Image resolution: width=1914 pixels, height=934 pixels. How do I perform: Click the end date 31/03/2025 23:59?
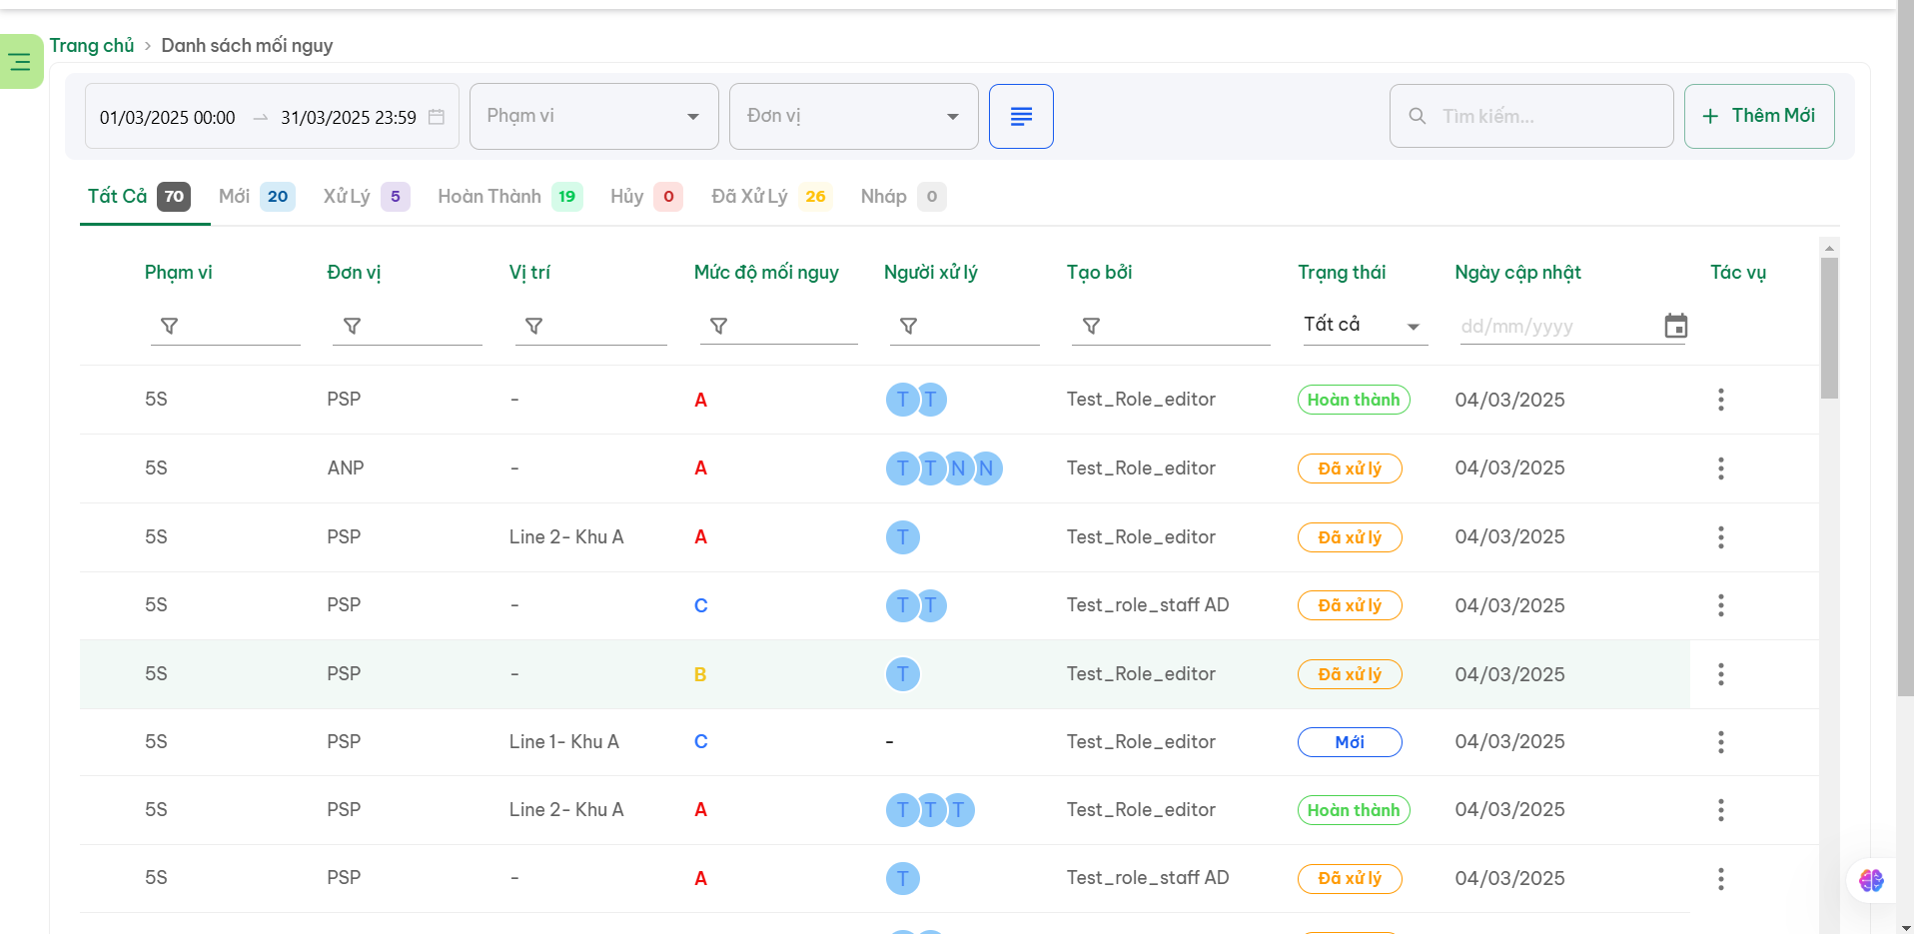[349, 118]
